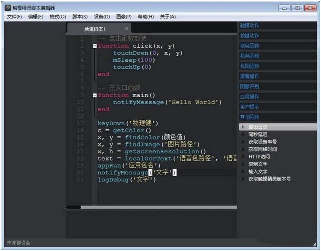Viewport: 321px width, 251px height.
Task: Expand the 找图函数 function category
Action: click(x=278, y=66)
